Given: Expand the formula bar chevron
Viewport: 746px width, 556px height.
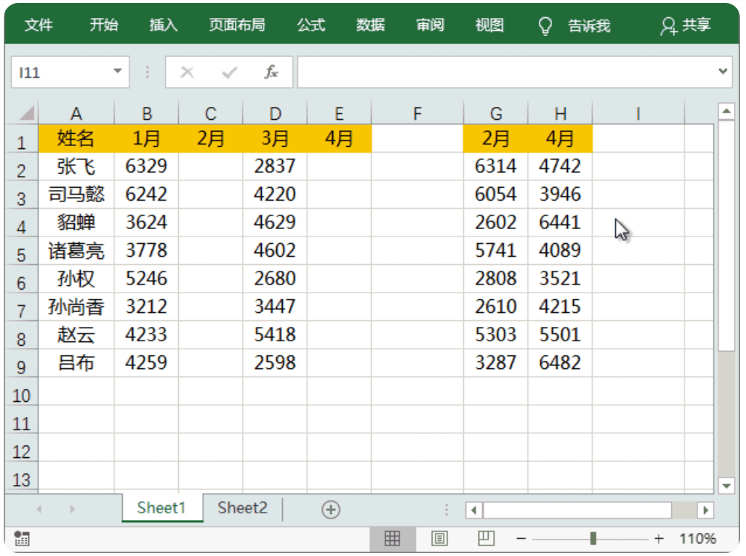Looking at the screenshot, I should pyautogui.click(x=723, y=71).
